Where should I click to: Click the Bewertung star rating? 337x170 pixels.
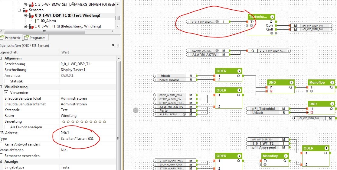pyautogui.click(x=84, y=121)
